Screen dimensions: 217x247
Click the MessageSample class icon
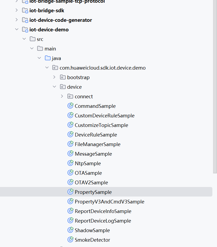point(70,154)
